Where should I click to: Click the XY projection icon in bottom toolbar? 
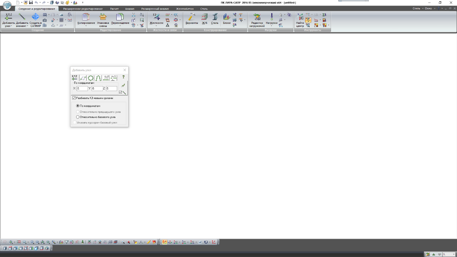[x=184, y=242]
